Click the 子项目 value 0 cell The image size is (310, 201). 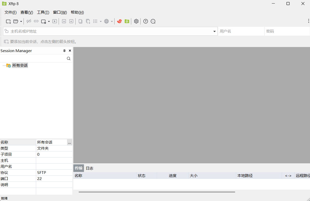pyautogui.click(x=54, y=154)
